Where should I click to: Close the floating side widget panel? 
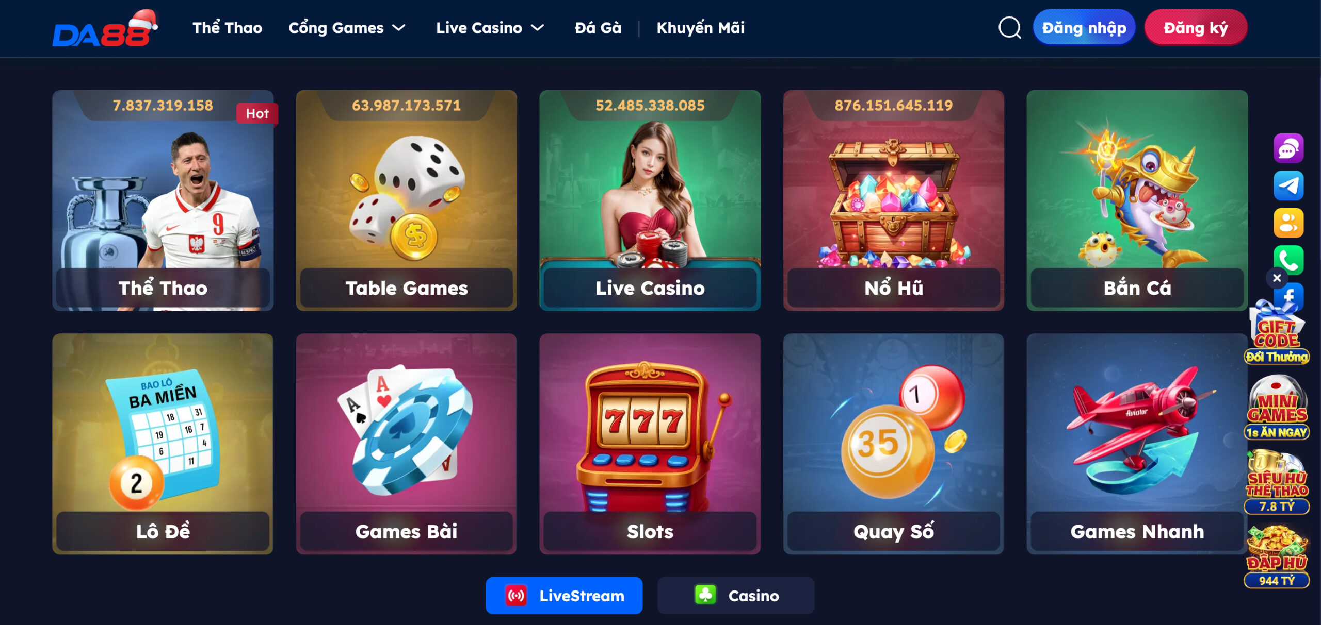coord(1277,278)
